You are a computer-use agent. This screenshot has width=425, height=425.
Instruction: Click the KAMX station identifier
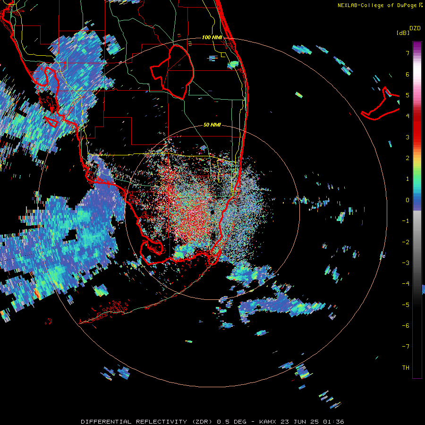[268, 422]
